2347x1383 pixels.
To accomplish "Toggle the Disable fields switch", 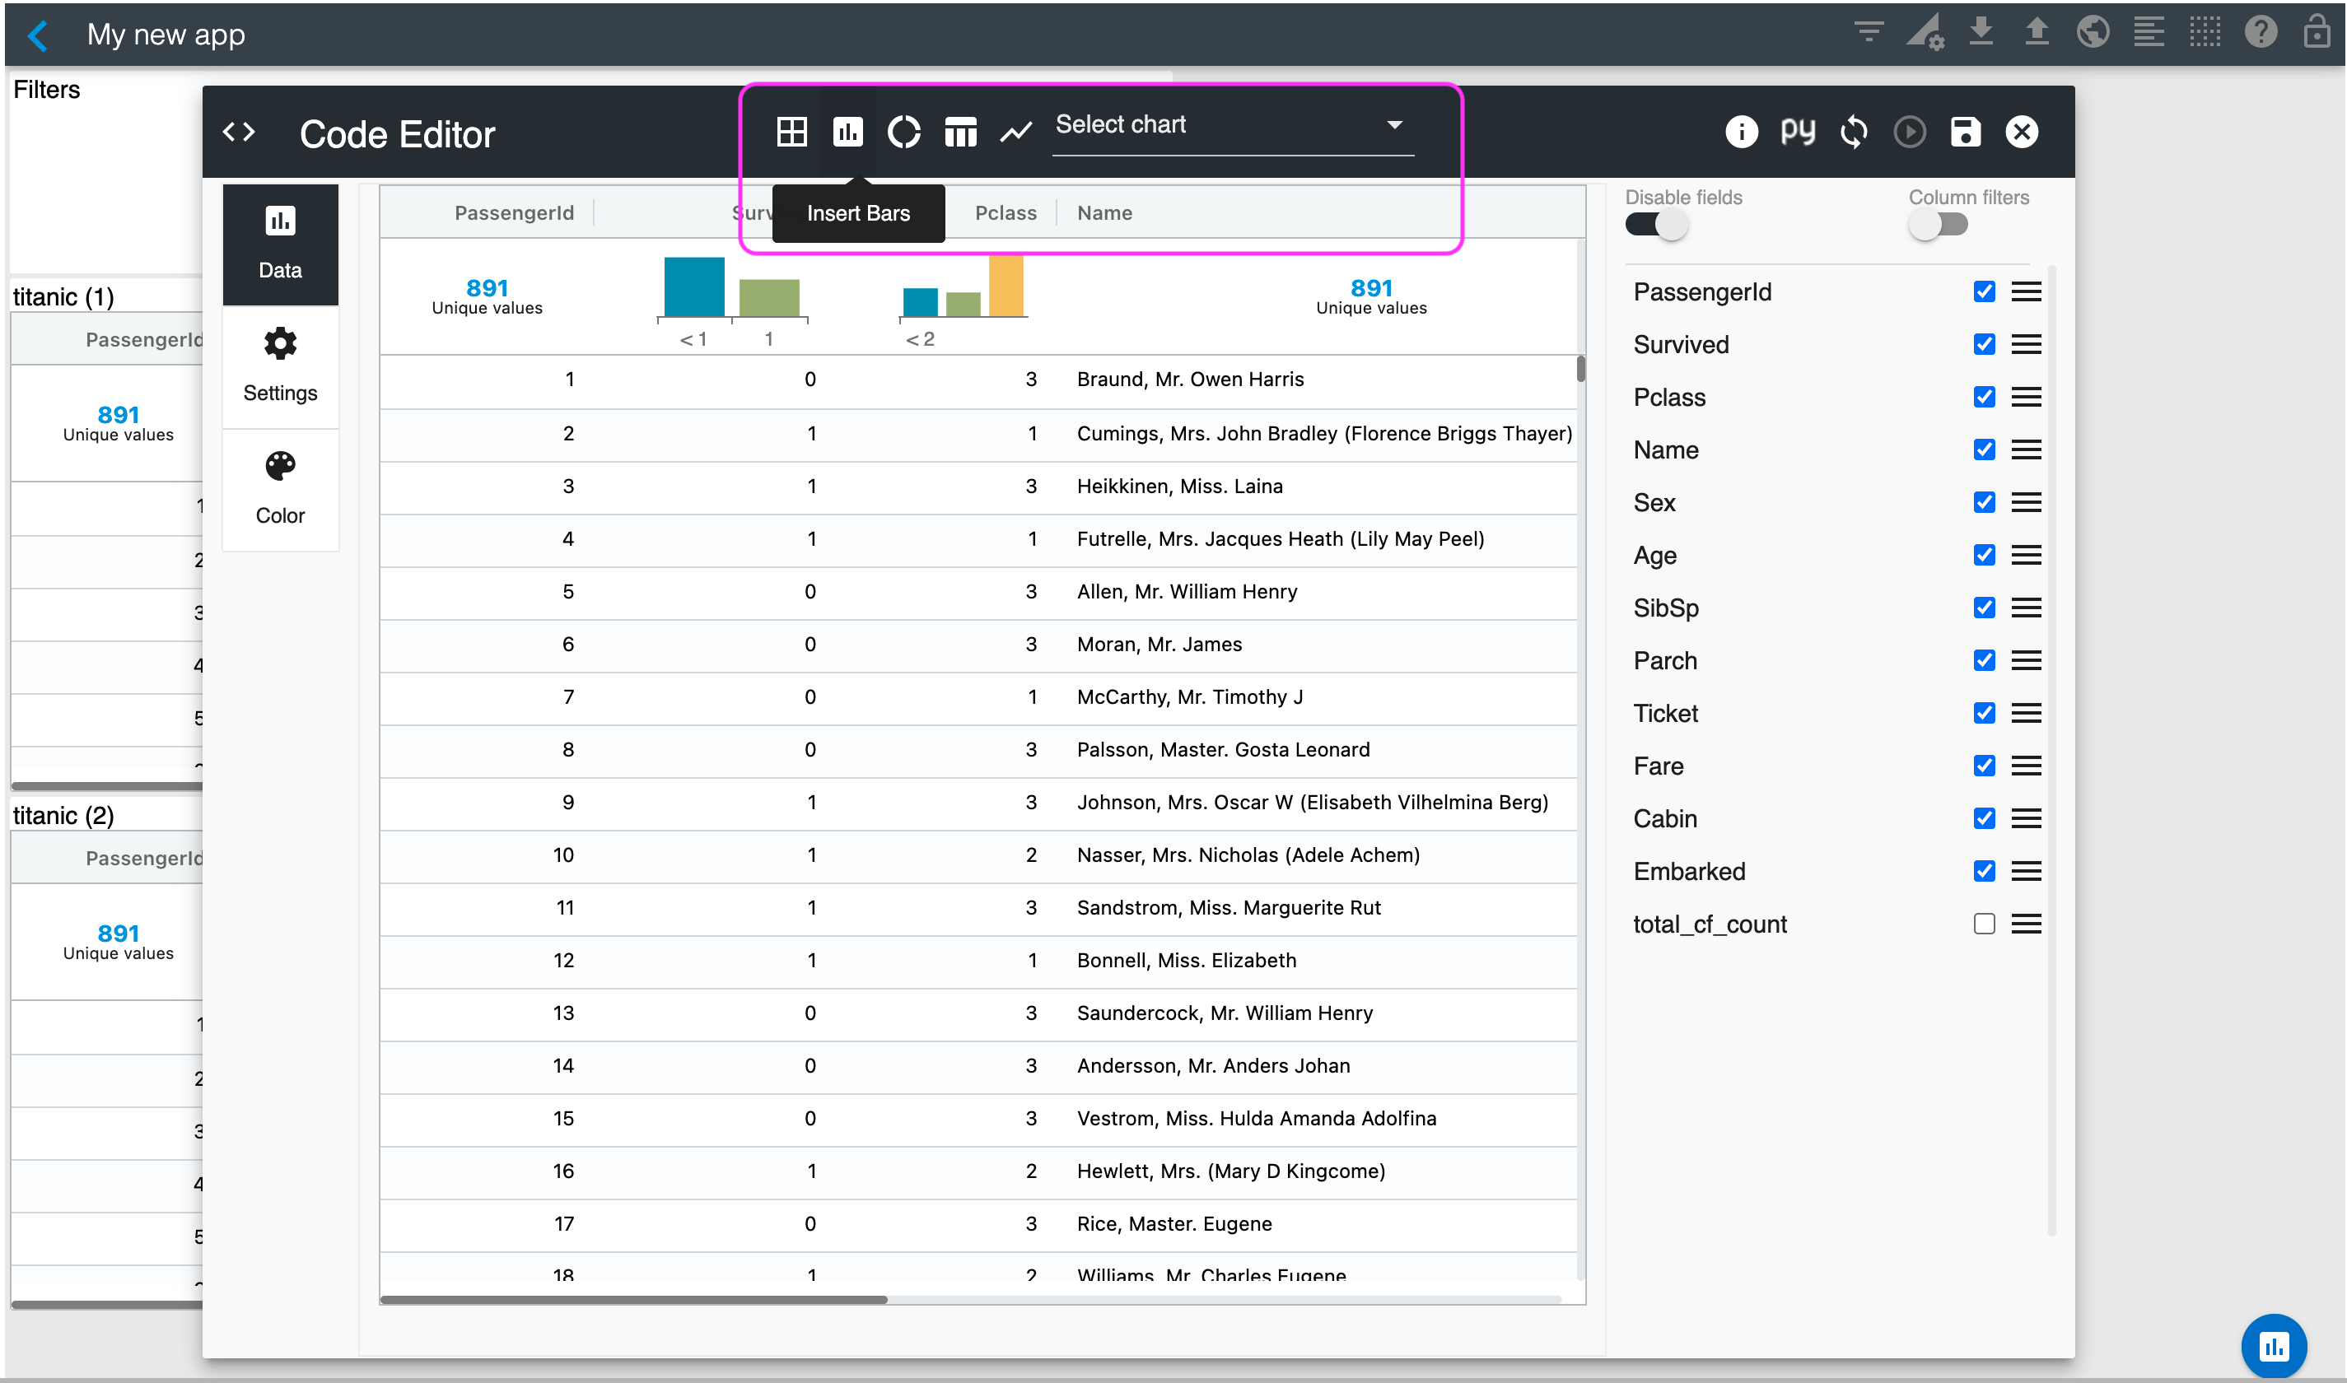I will point(1655,225).
